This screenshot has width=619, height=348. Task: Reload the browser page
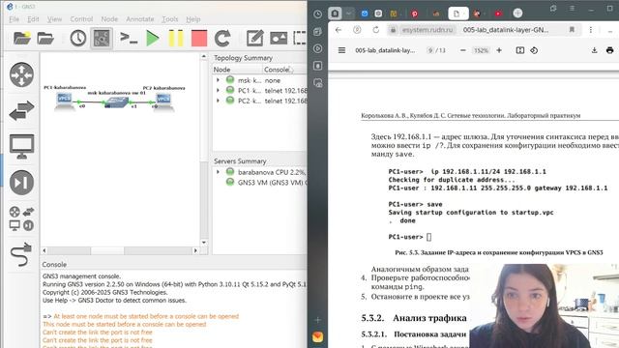[x=376, y=30]
